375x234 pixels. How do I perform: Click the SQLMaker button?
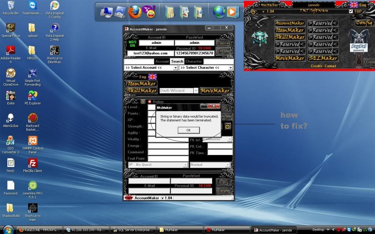point(323,58)
